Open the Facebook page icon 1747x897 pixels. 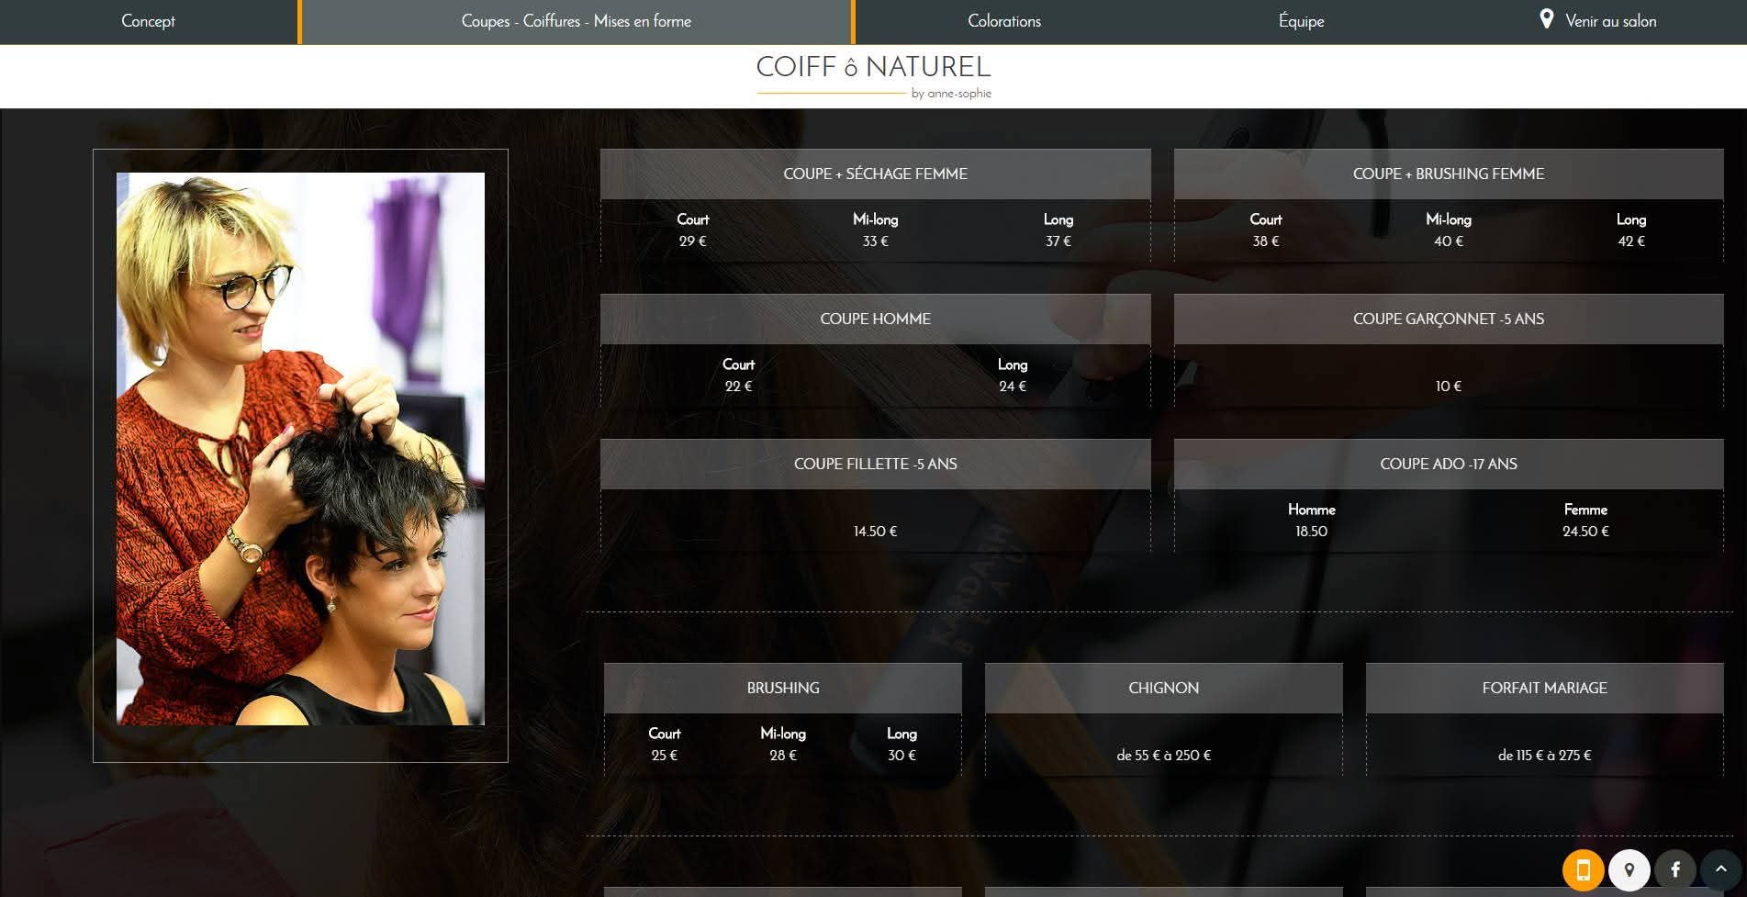click(x=1675, y=869)
